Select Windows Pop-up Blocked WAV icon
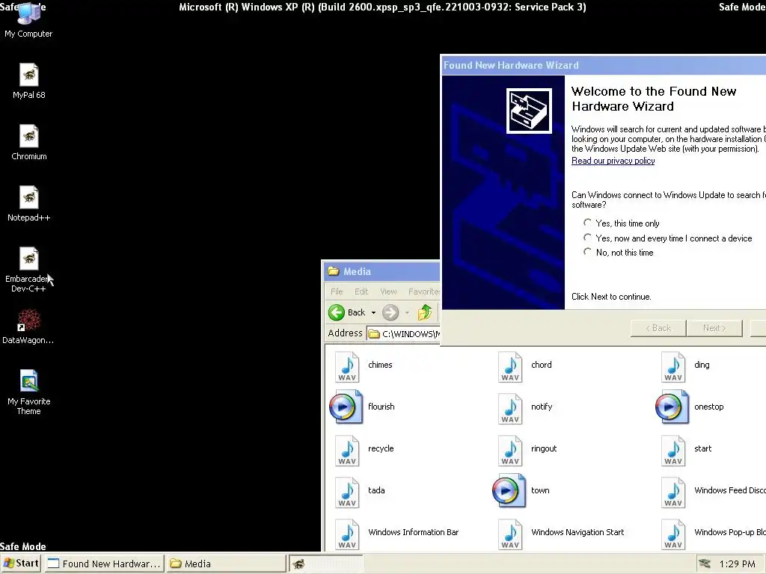Viewport: 766px width, 574px height. click(673, 534)
